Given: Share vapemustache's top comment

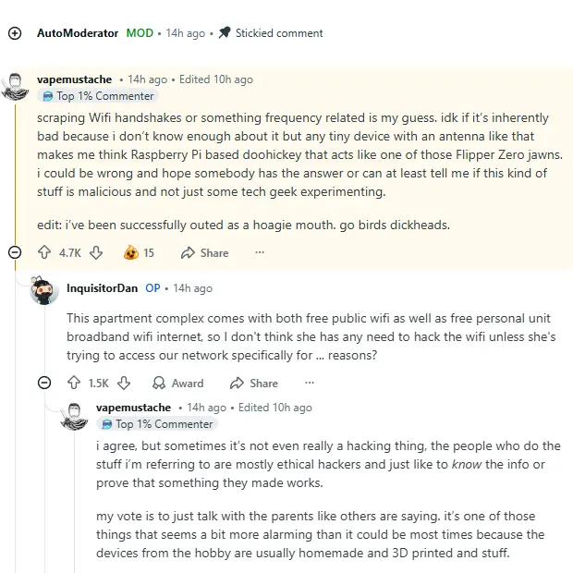Looking at the screenshot, I should (x=204, y=252).
